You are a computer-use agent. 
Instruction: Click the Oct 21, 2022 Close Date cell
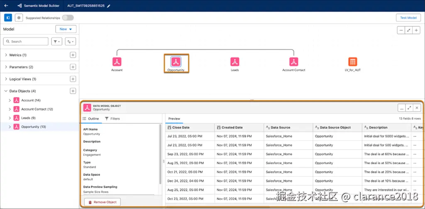coord(190,172)
